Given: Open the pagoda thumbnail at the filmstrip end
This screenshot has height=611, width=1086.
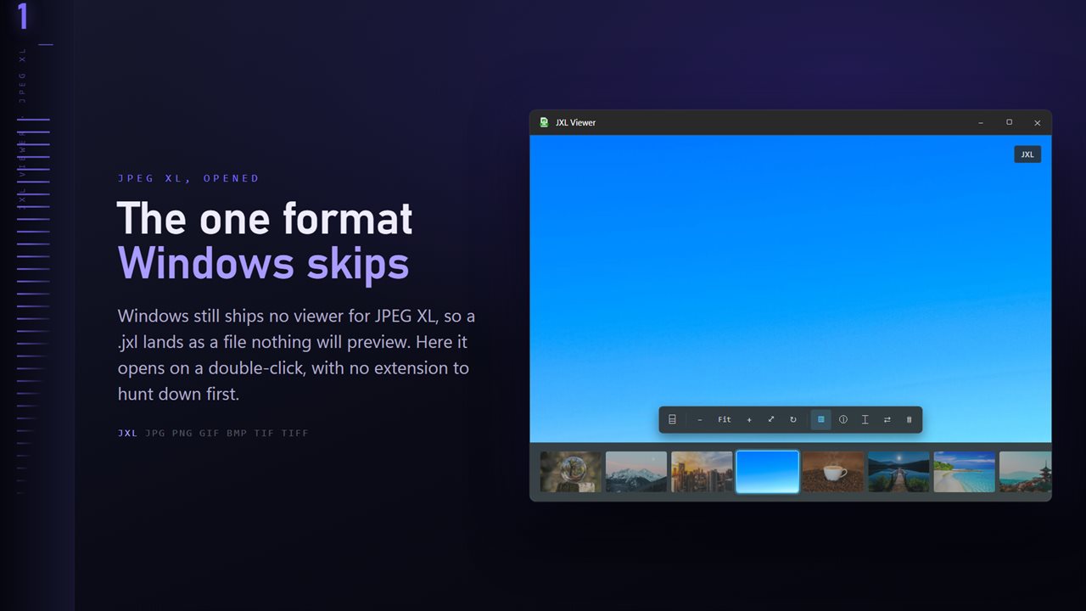Looking at the screenshot, I should click(x=1026, y=472).
